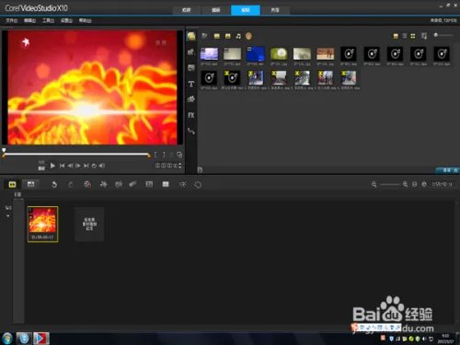The image size is (460, 345).
Task: Click the library thumbnail size slider
Action: pyautogui.click(x=443, y=35)
